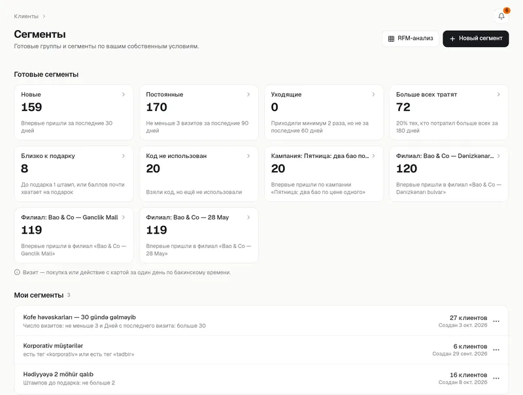Viewport: 523px width, 395px height.
Task: Click the info icon beside Визит note
Action: [17, 272]
